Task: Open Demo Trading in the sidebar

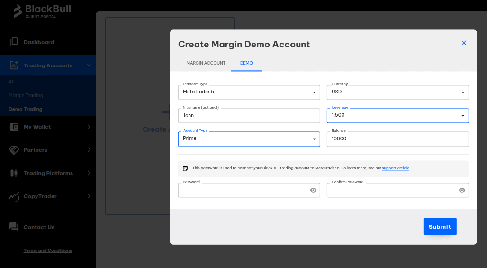Action: (x=25, y=109)
